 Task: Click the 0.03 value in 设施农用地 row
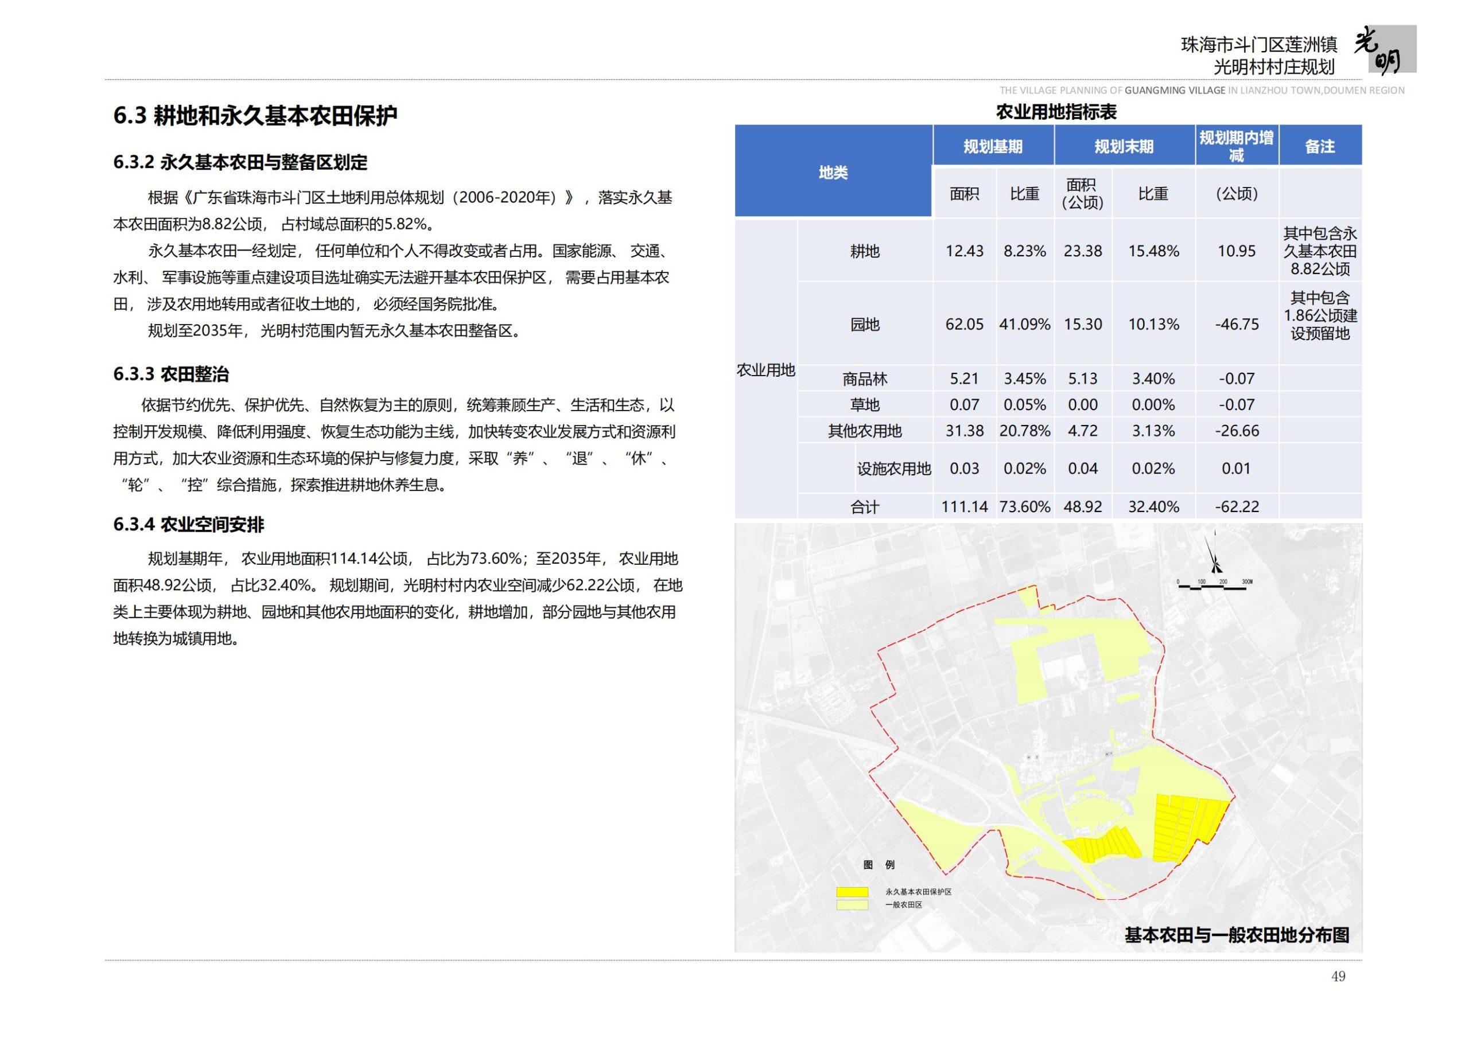point(964,469)
